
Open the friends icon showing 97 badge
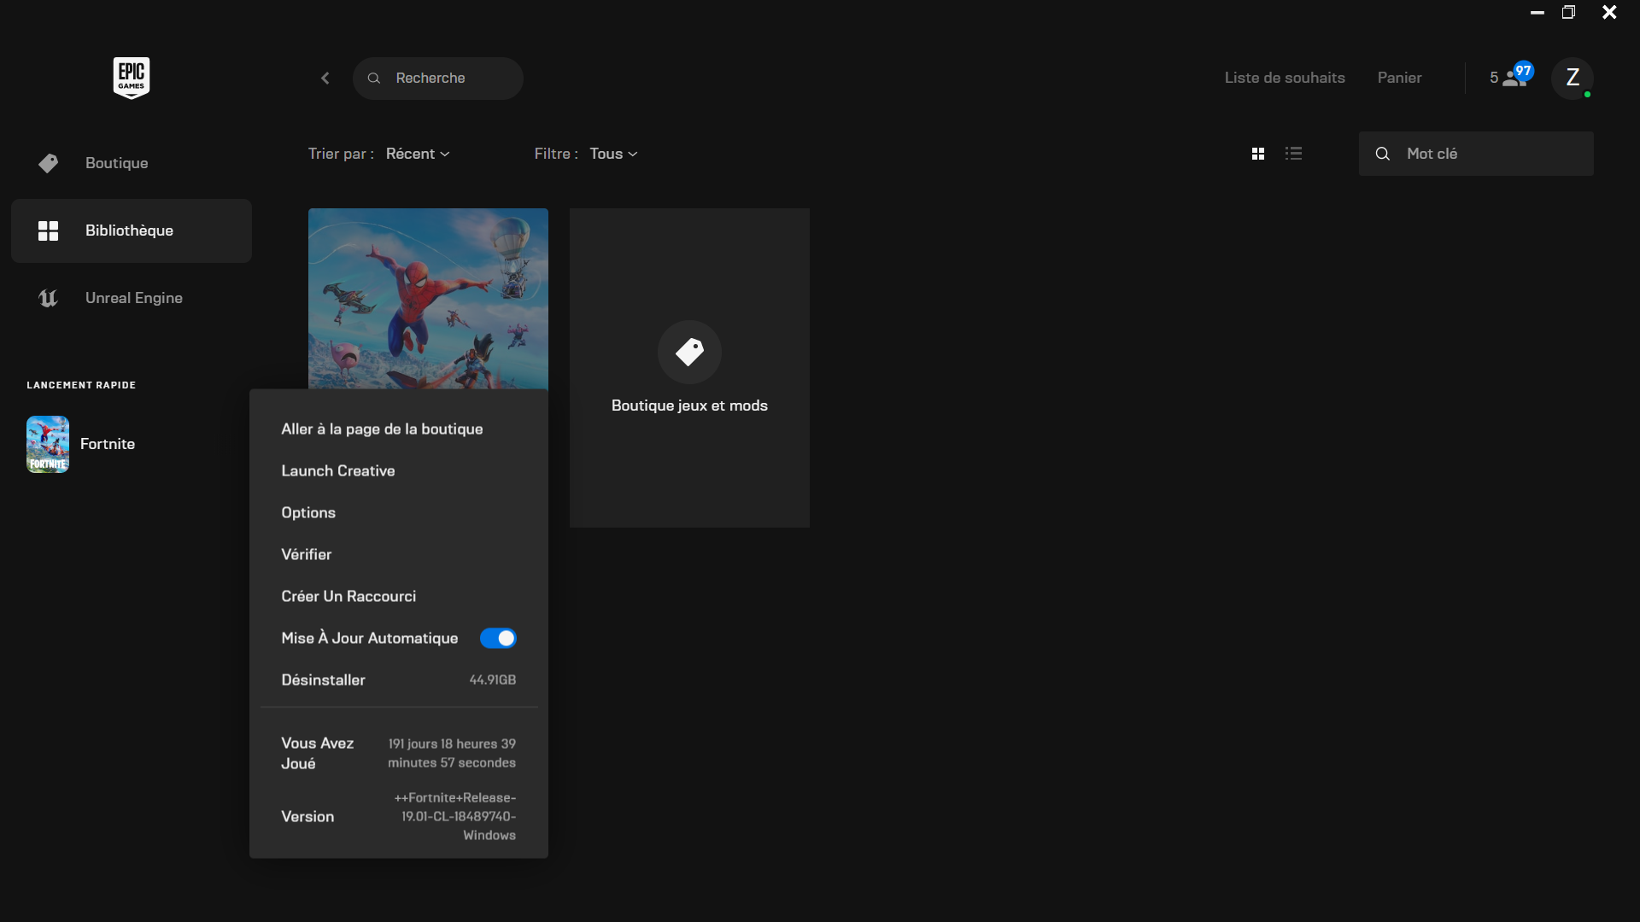(1519, 76)
